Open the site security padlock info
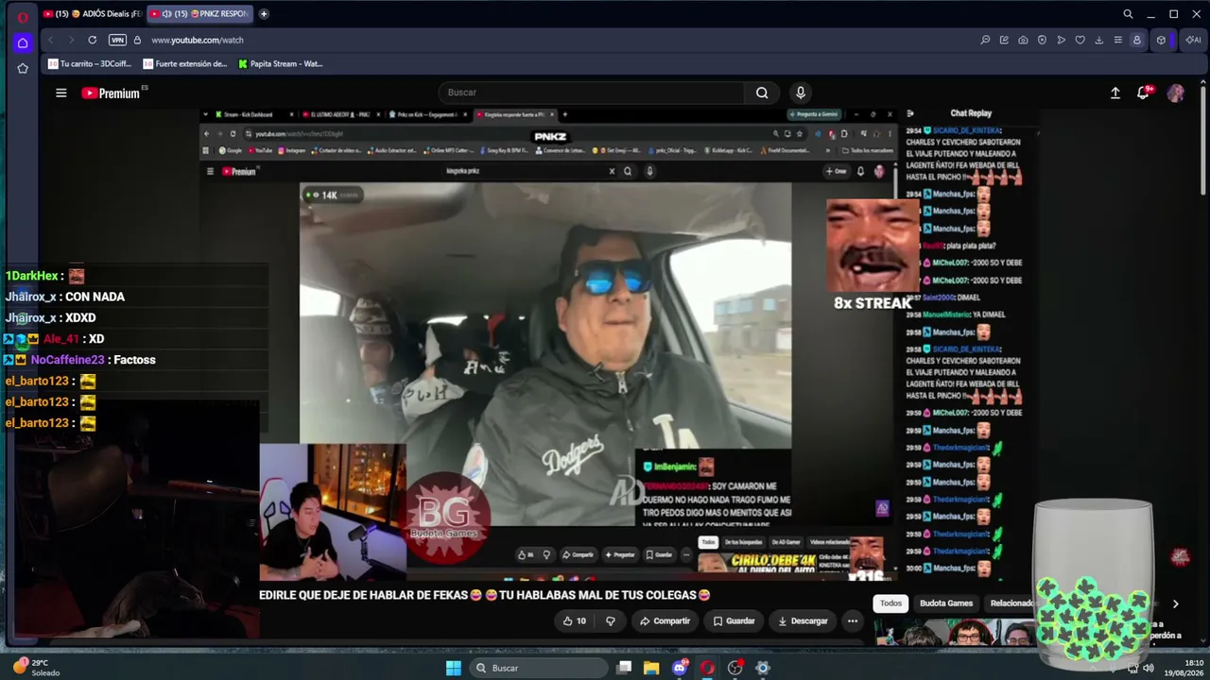1210x680 pixels. tap(137, 40)
